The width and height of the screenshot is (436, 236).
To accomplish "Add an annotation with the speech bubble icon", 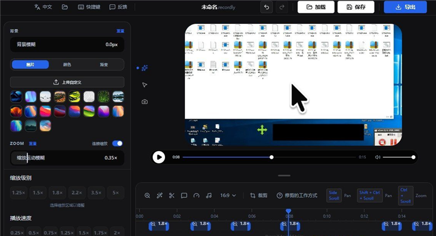I will click(184, 196).
